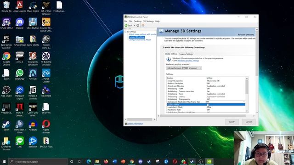Select Antialiasing - FXAA row
294x165 pixels.
pyautogui.click(x=206, y=88)
